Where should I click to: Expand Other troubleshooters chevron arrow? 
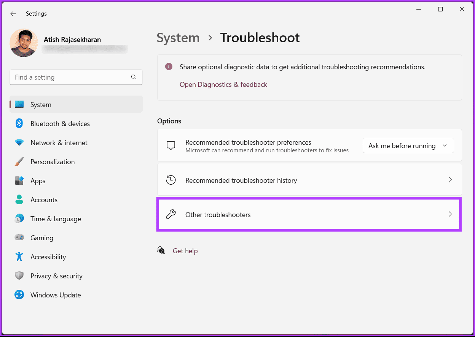pyautogui.click(x=450, y=214)
